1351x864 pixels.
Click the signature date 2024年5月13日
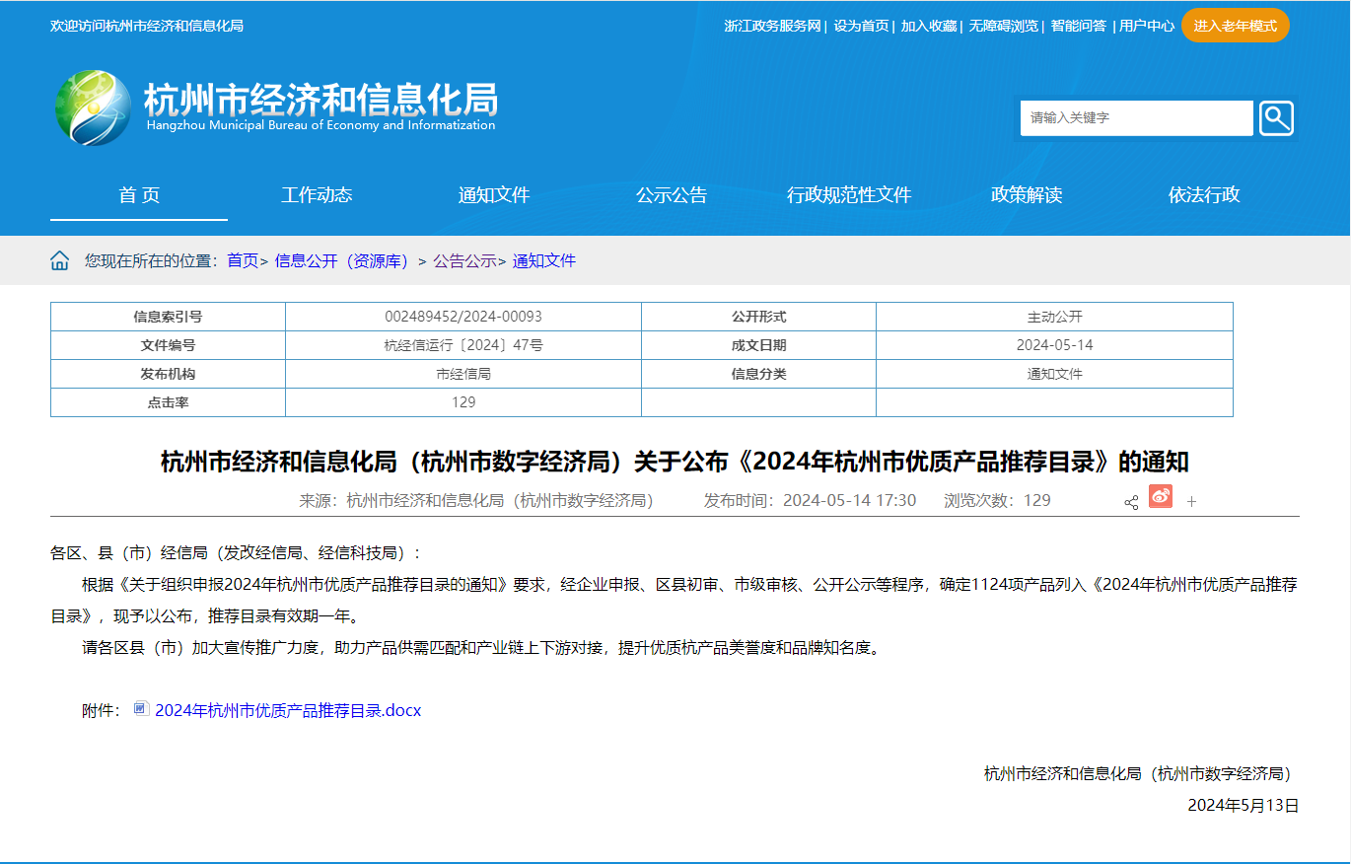[x=1243, y=805]
